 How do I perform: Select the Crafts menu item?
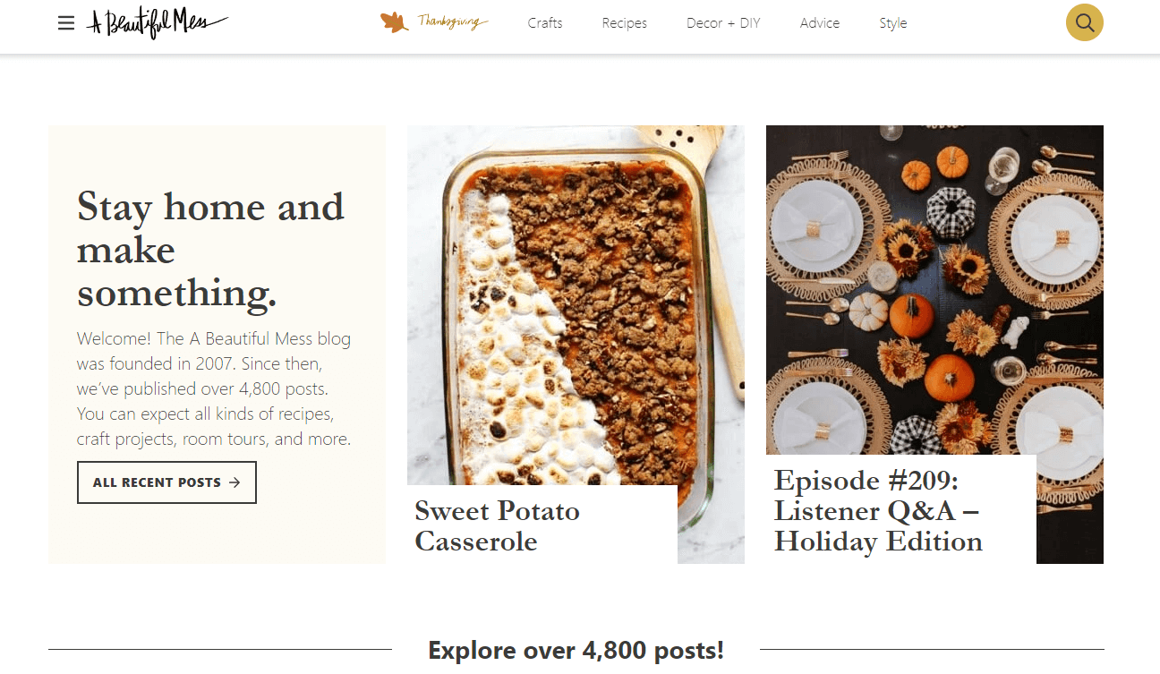point(544,22)
